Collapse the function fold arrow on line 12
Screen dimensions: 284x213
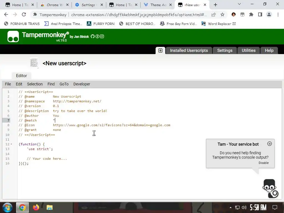click(x=11, y=144)
